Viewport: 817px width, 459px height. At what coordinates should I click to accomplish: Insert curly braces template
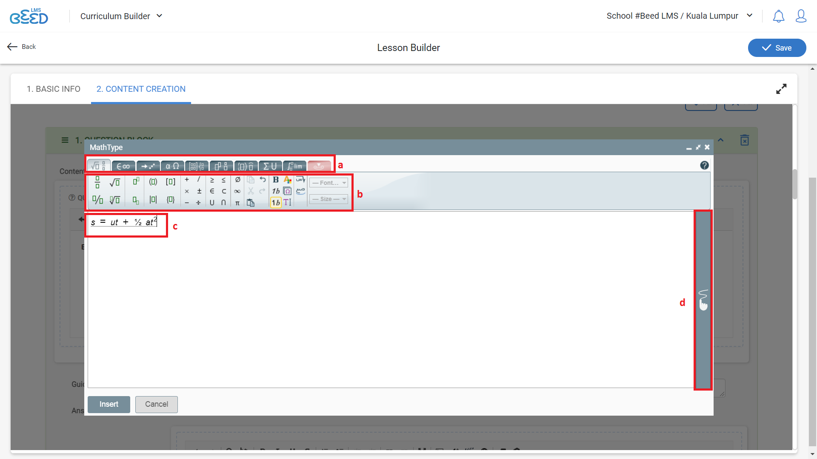pos(171,200)
